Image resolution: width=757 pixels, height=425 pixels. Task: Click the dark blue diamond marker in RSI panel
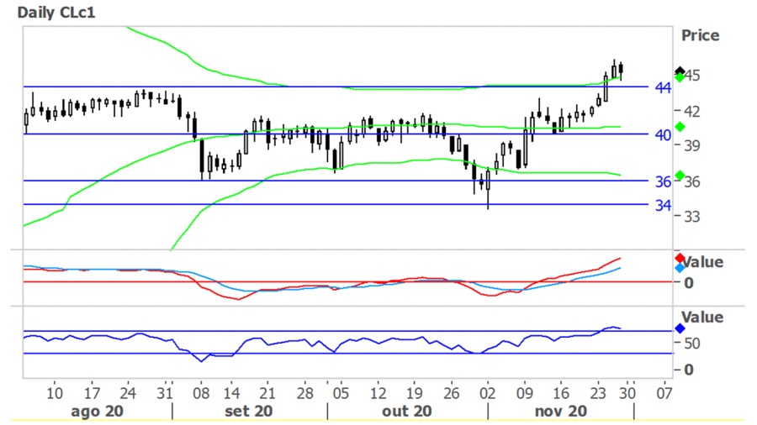pyautogui.click(x=680, y=328)
